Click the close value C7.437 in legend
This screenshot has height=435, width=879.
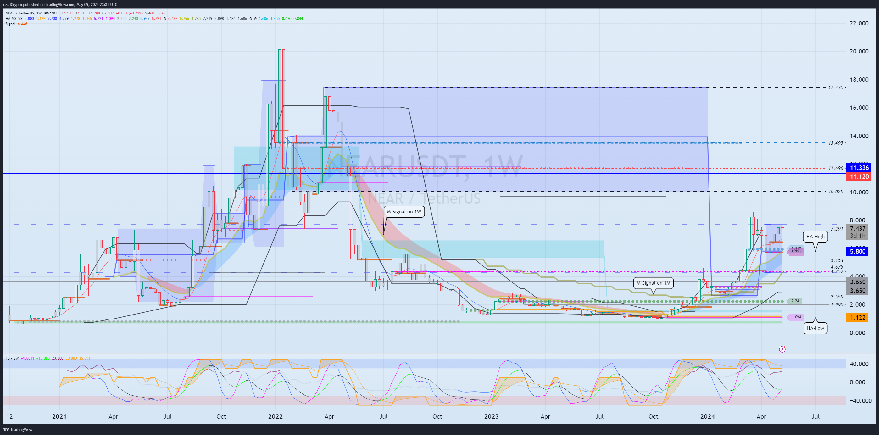[108, 13]
